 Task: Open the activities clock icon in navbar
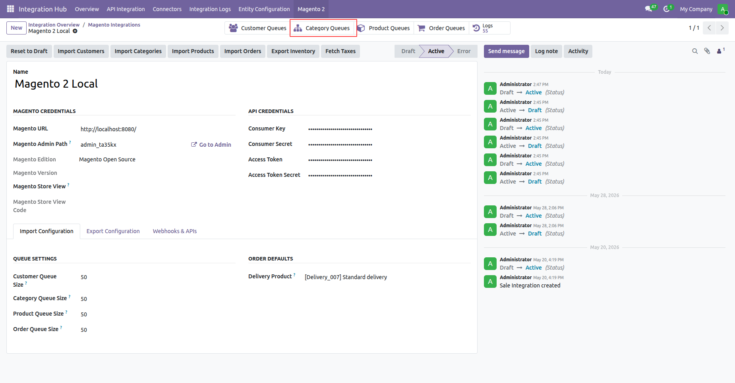point(668,9)
